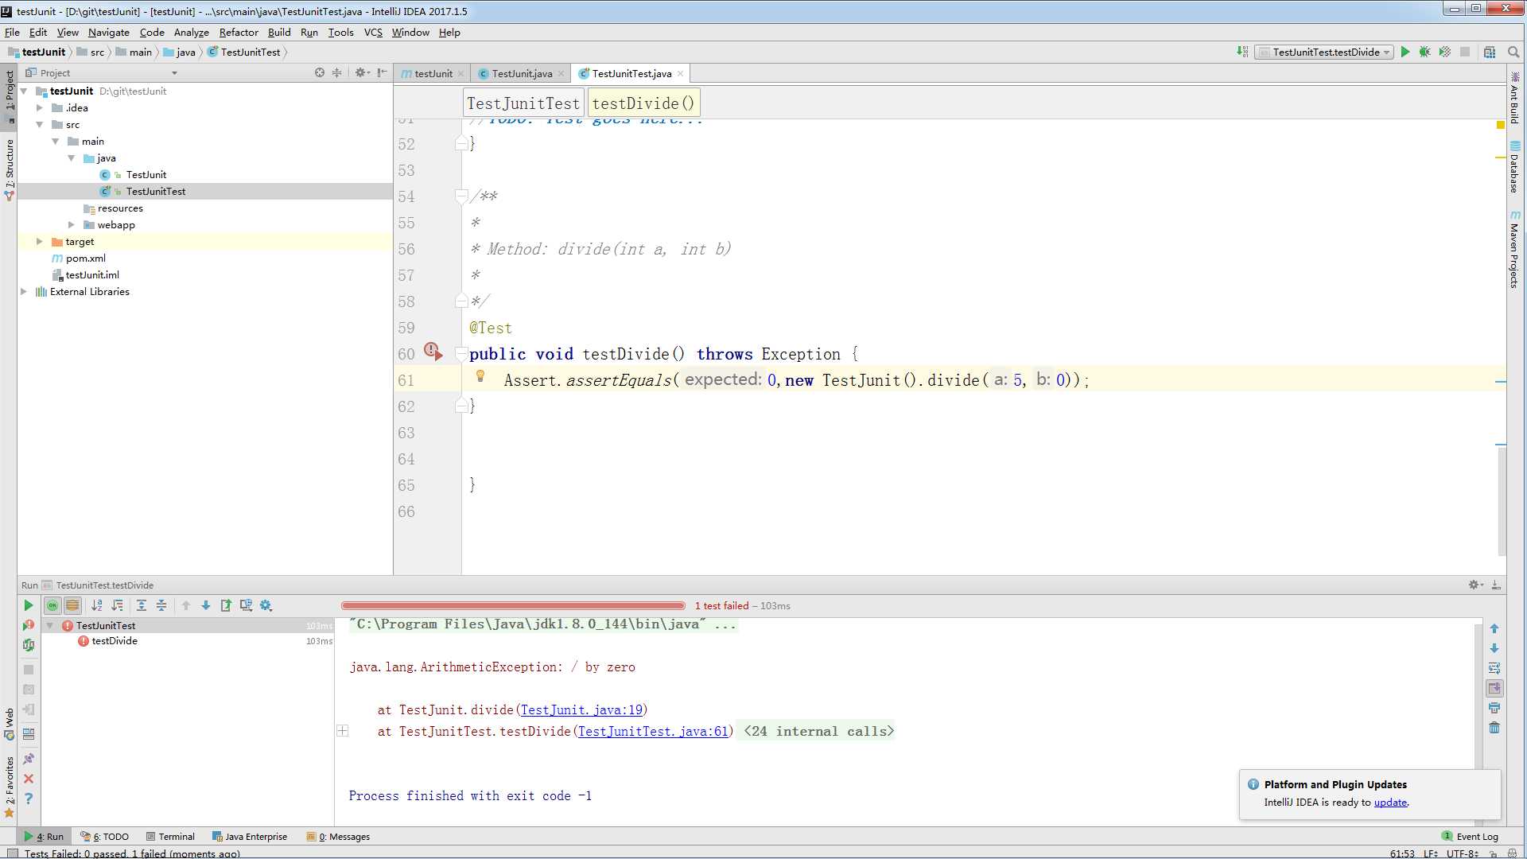This screenshot has width=1527, height=859.
Task: Collapse the src folder
Action: (40, 125)
